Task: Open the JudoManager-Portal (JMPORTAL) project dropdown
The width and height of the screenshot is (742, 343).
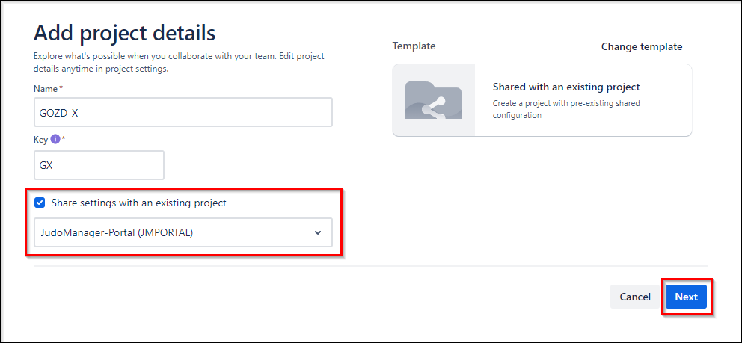Action: click(183, 232)
